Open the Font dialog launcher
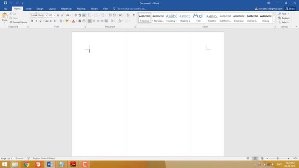Screen dimensions: 299x168 tap(85, 27)
